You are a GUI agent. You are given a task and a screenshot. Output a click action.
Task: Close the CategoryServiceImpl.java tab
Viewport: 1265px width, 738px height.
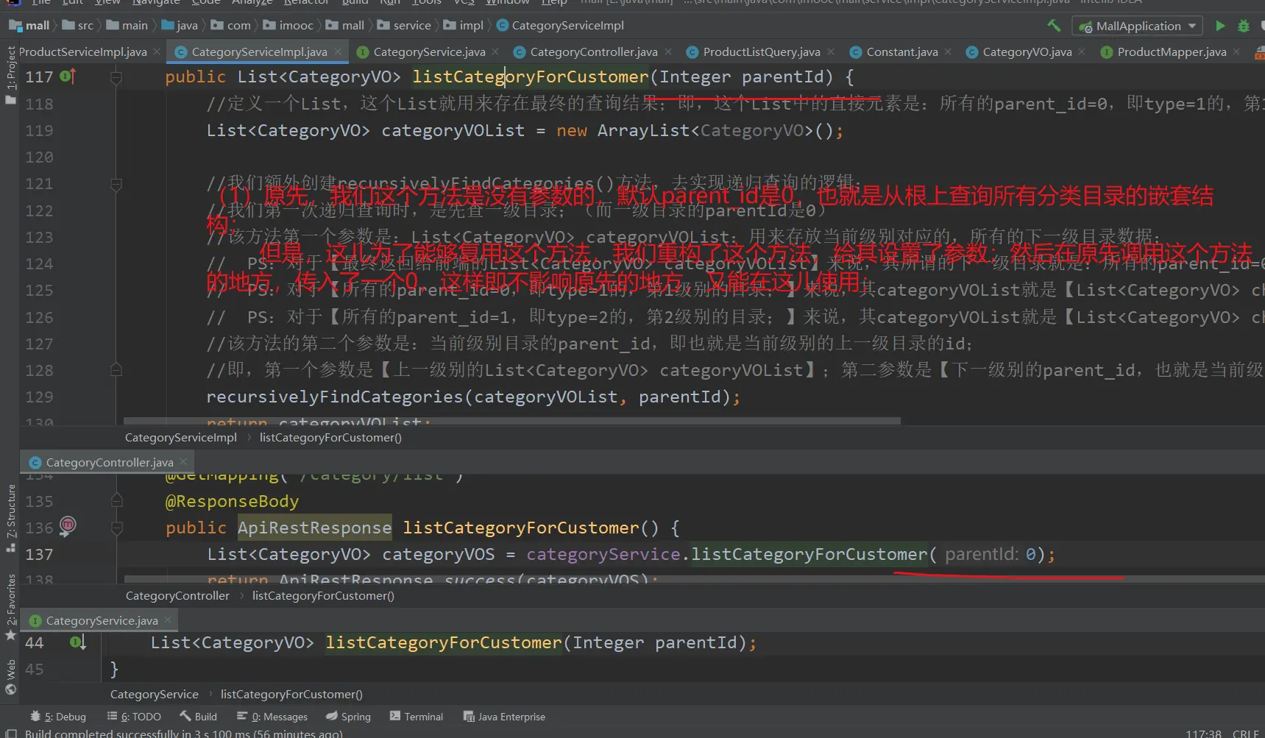(338, 52)
